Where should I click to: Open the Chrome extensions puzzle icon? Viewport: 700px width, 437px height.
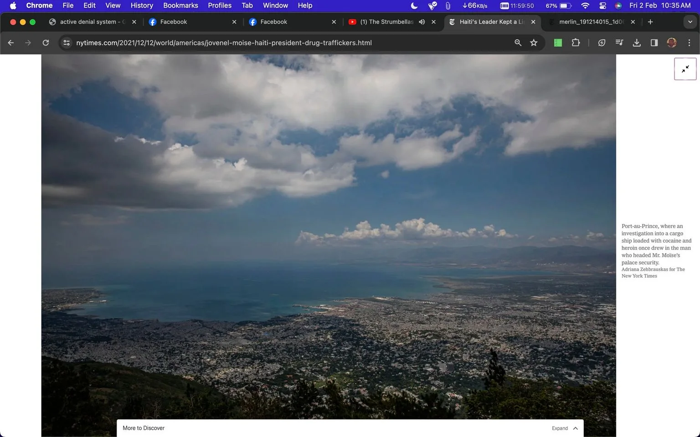coord(576,43)
